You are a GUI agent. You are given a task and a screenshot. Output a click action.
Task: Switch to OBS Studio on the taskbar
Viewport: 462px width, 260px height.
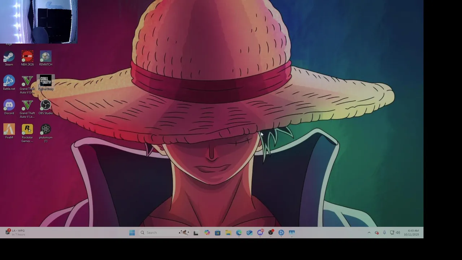pyautogui.click(x=271, y=233)
